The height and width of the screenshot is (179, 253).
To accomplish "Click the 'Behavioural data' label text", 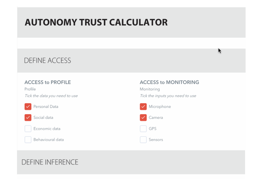I will point(49,140).
